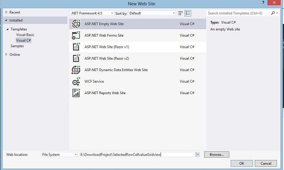The width and height of the screenshot is (284, 170).
Task: Switch to medium icons list view
Action: click(188, 13)
